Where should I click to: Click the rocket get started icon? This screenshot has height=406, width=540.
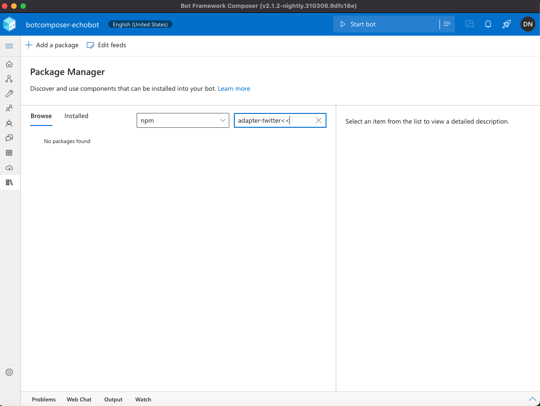pyautogui.click(x=507, y=24)
